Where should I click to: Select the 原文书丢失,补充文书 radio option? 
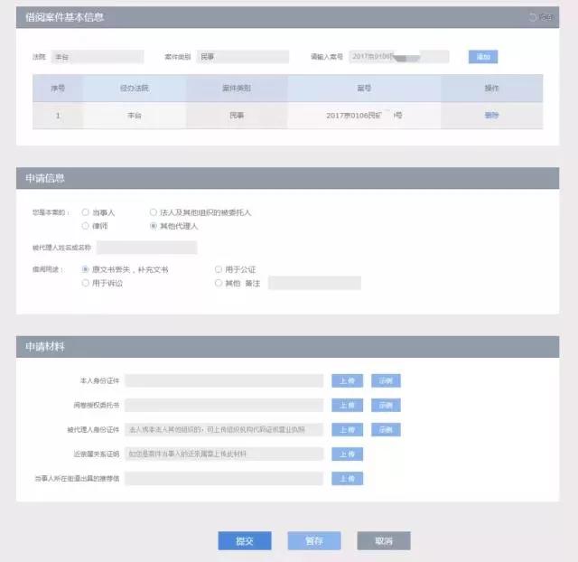[x=85, y=269]
